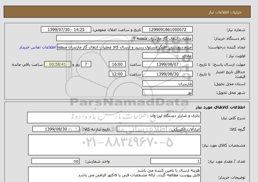This screenshot has width=258, height=182.
Task: Click the label تاریخ و ساعت اعلان عمومی
Action: coord(117,30)
